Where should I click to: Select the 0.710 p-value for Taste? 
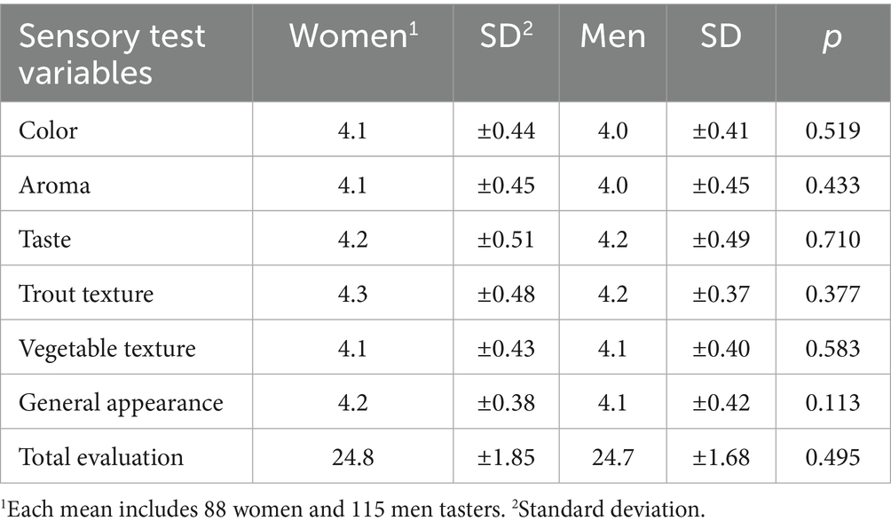tap(832, 240)
